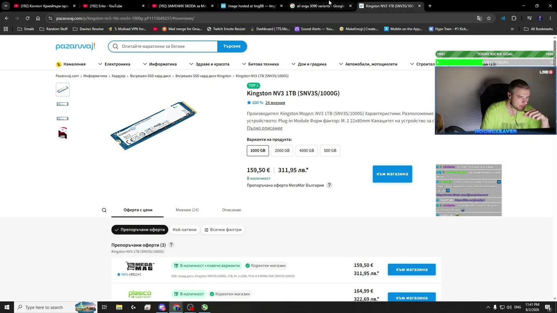Expand the Здраве и красота category menu
The width and height of the screenshot is (557, 313).
pos(209,64)
